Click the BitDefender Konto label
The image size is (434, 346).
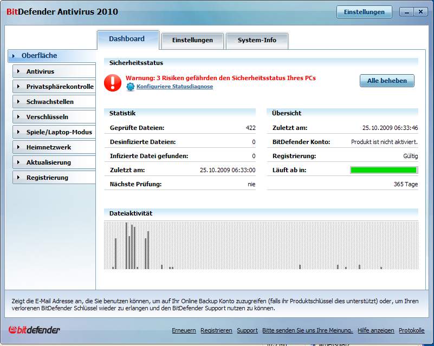coord(301,142)
